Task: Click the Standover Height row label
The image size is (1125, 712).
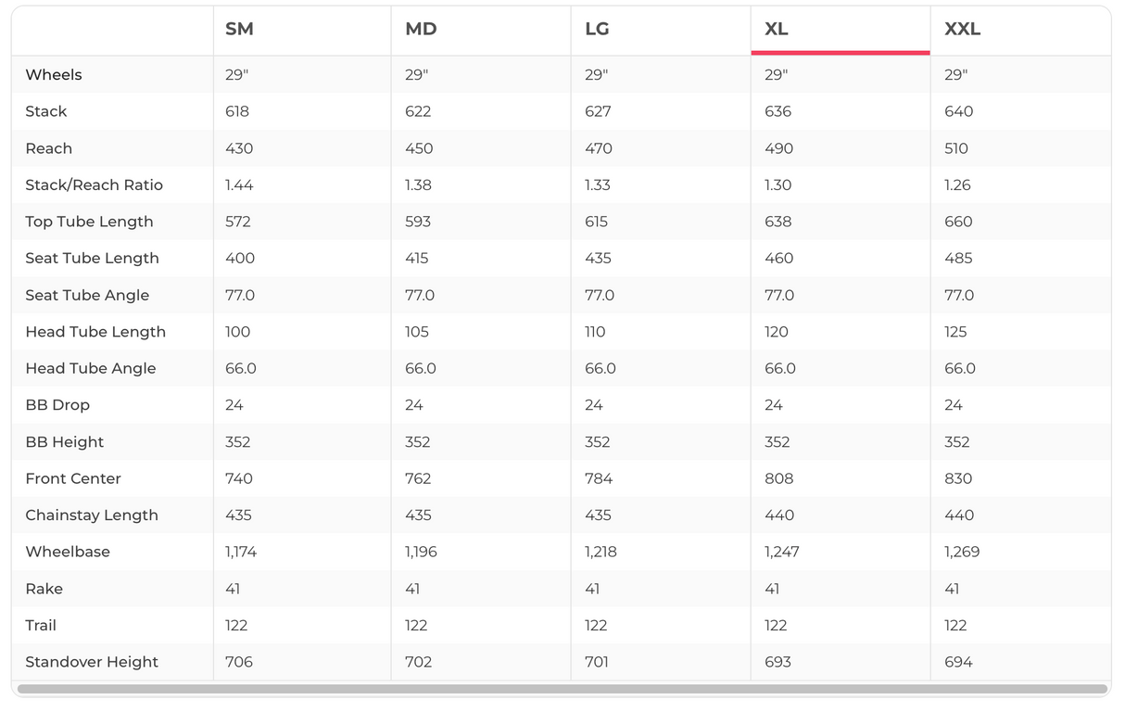Action: point(92,662)
